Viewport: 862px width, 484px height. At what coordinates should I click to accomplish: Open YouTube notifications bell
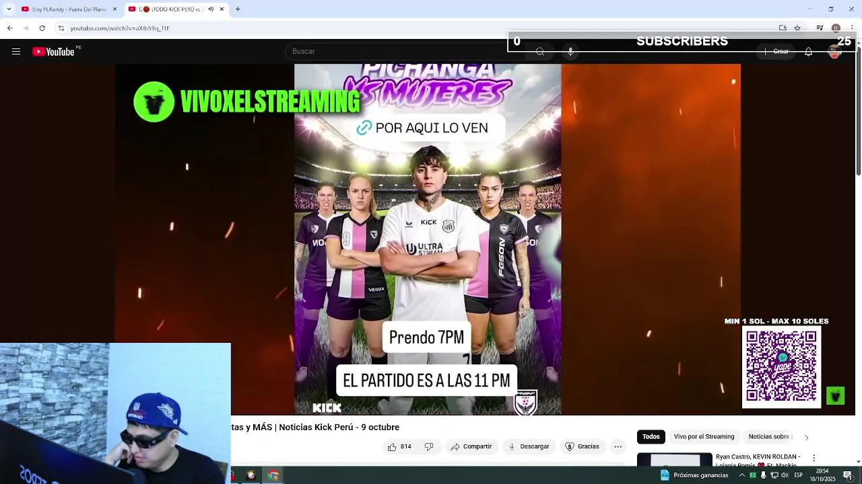pyautogui.click(x=809, y=52)
